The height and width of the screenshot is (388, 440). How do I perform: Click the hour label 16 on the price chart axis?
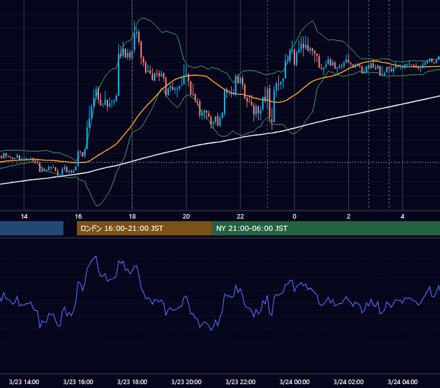pos(78,217)
